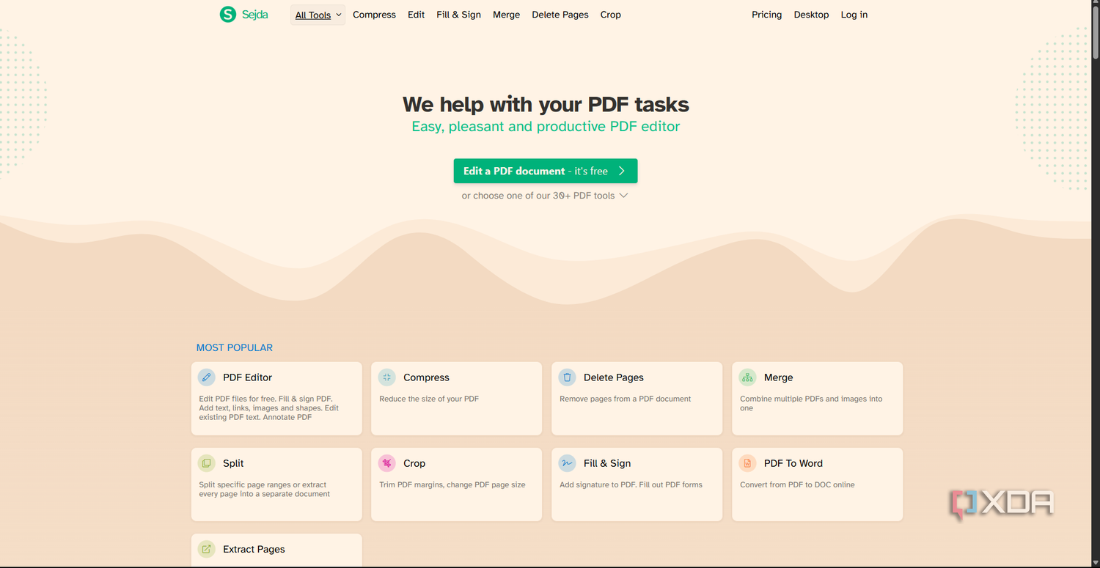Go to the Pricing page
1100x568 pixels.
pos(767,15)
